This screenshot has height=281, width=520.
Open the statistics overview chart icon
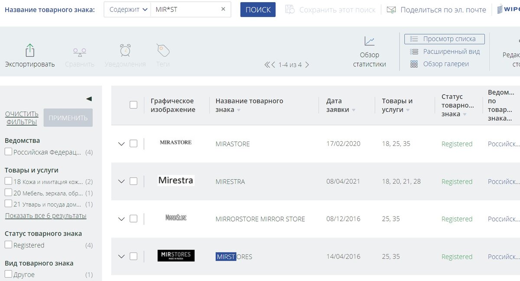369,41
